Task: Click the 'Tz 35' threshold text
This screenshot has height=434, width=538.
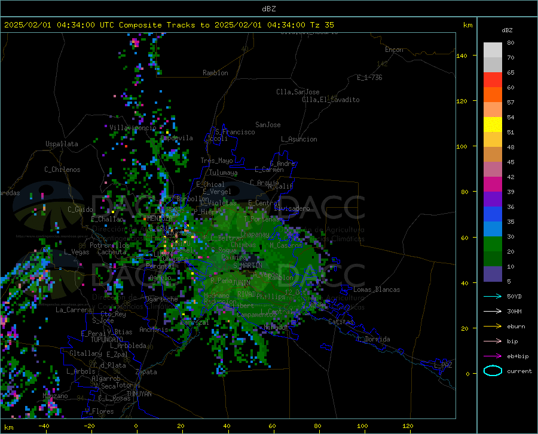Action: [x=322, y=25]
